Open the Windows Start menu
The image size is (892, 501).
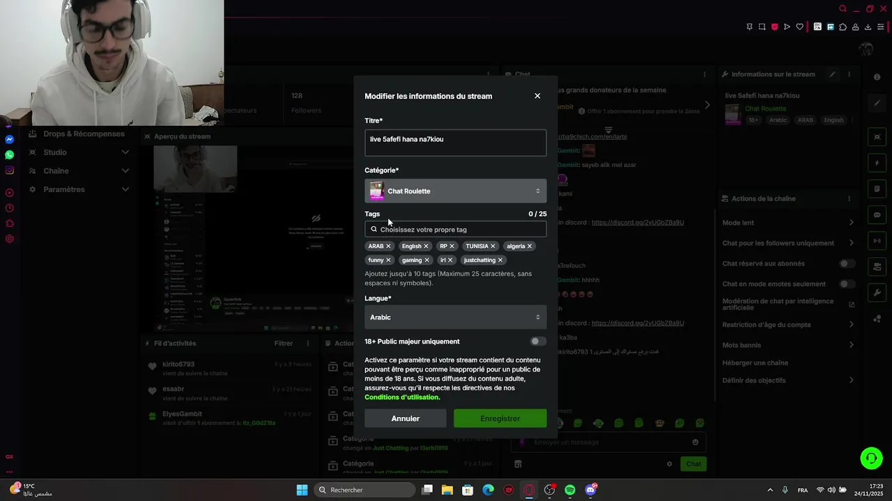(302, 490)
